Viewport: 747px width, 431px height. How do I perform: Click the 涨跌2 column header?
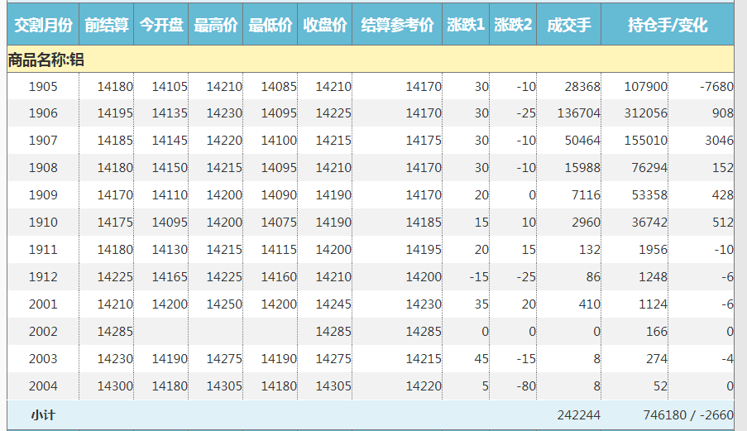[513, 26]
